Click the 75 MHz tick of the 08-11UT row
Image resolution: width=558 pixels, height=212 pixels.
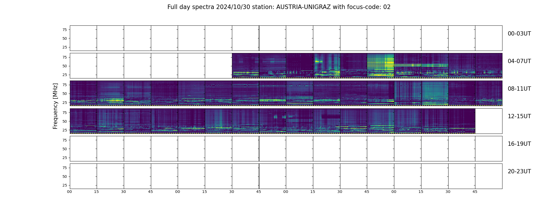tap(65, 85)
